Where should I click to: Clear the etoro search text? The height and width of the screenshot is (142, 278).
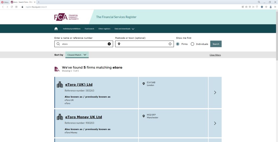pyautogui.click(x=109, y=44)
